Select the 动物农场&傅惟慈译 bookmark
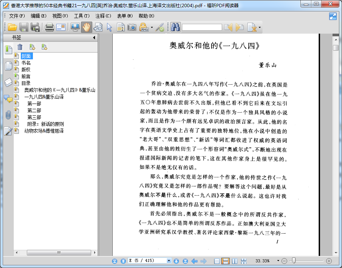This screenshot has width=342, height=268. coord(44,131)
